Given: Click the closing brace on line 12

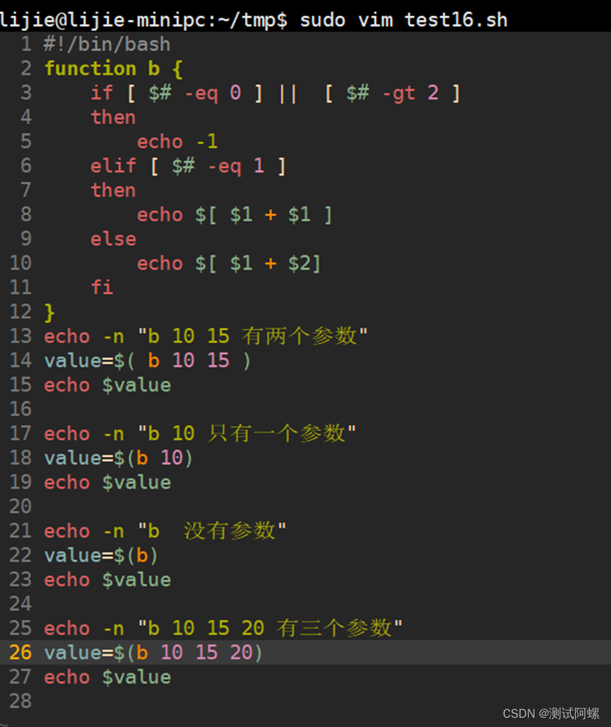Looking at the screenshot, I should (47, 311).
